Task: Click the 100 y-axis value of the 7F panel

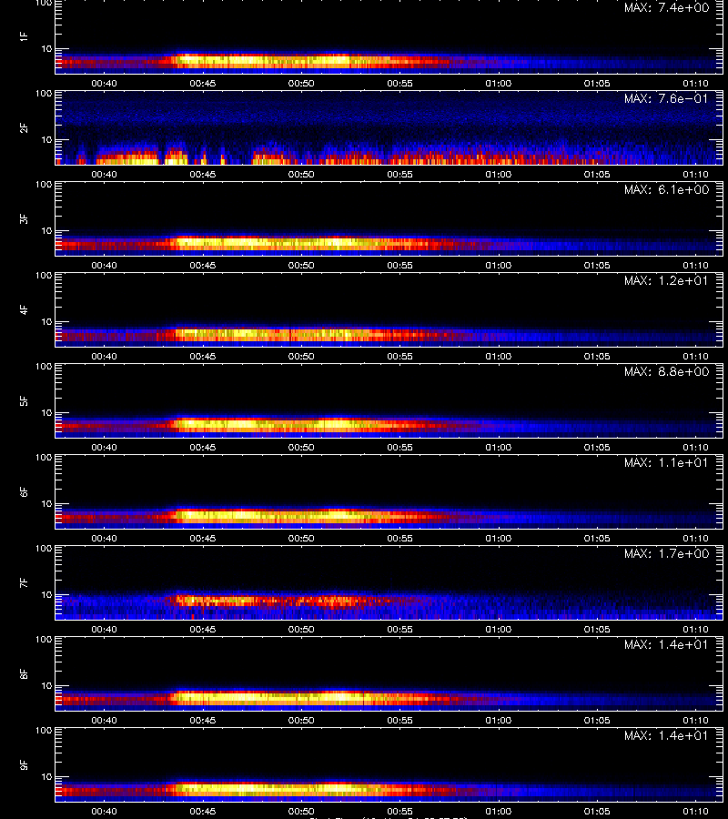Action: (44, 549)
